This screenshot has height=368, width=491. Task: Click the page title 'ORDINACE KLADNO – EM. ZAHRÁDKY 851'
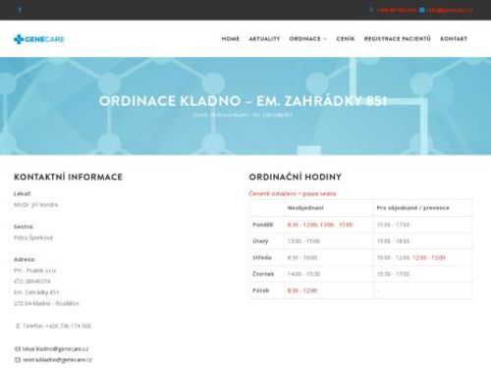[243, 101]
